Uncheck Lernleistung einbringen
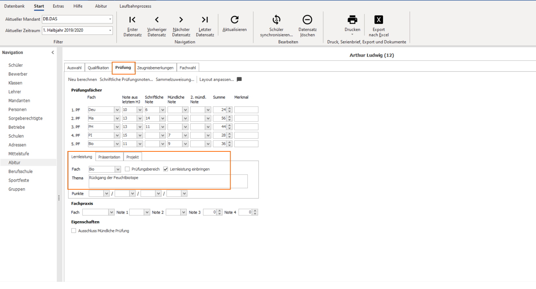The width and height of the screenshot is (536, 289). pyautogui.click(x=166, y=169)
